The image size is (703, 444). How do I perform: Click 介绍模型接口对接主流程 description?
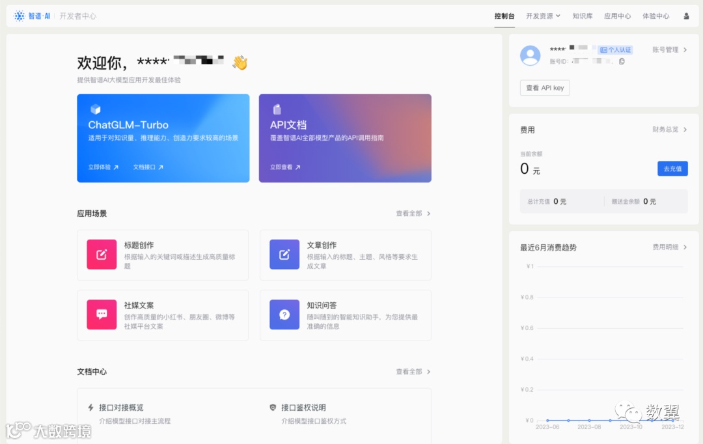pos(135,421)
